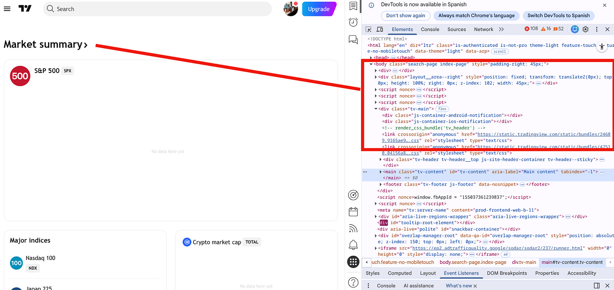
Task: Expand the layout__area--right div node
Action: [376, 77]
